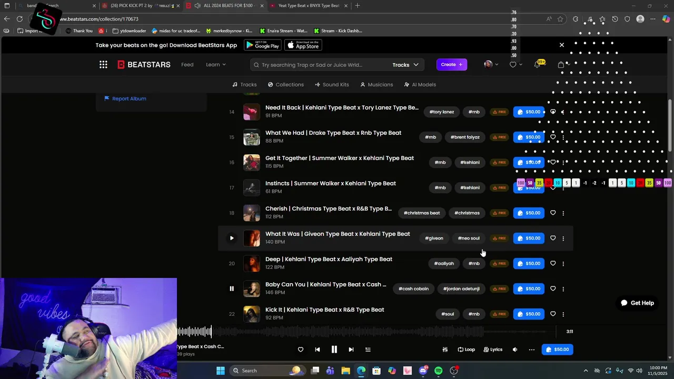The height and width of the screenshot is (379, 674).
Task: Open Spotify from the taskbar
Action: point(439,371)
